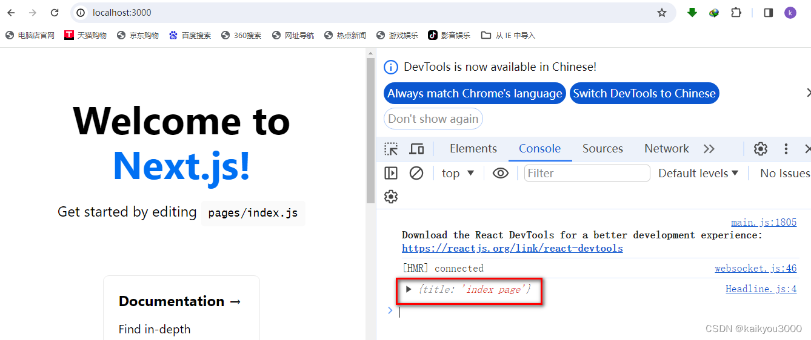Open the DevTools three-dot menu
811x340 pixels.
(x=786, y=149)
